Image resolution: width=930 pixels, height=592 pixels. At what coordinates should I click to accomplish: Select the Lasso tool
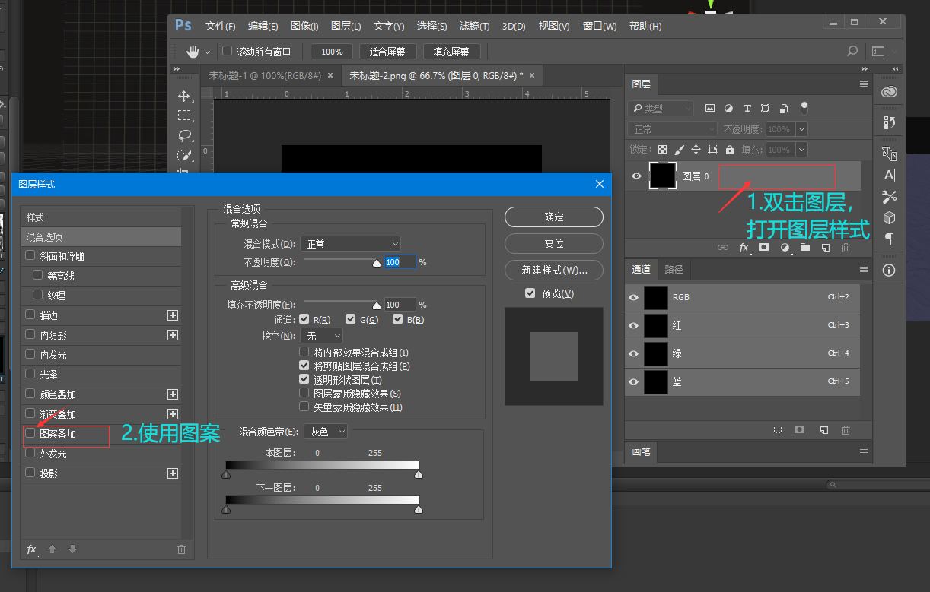(183, 135)
